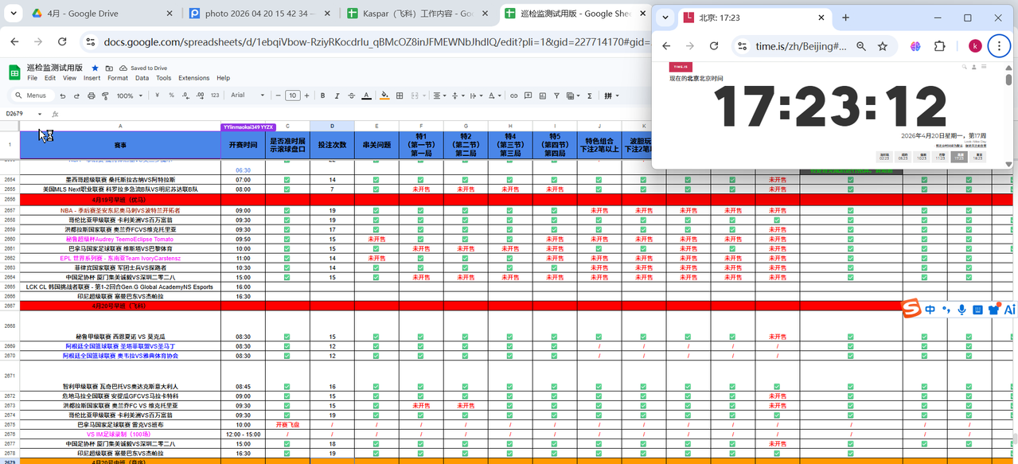Increase decimal places in Sheets toolbar
Screen dimensions: 1018x464
[200, 96]
